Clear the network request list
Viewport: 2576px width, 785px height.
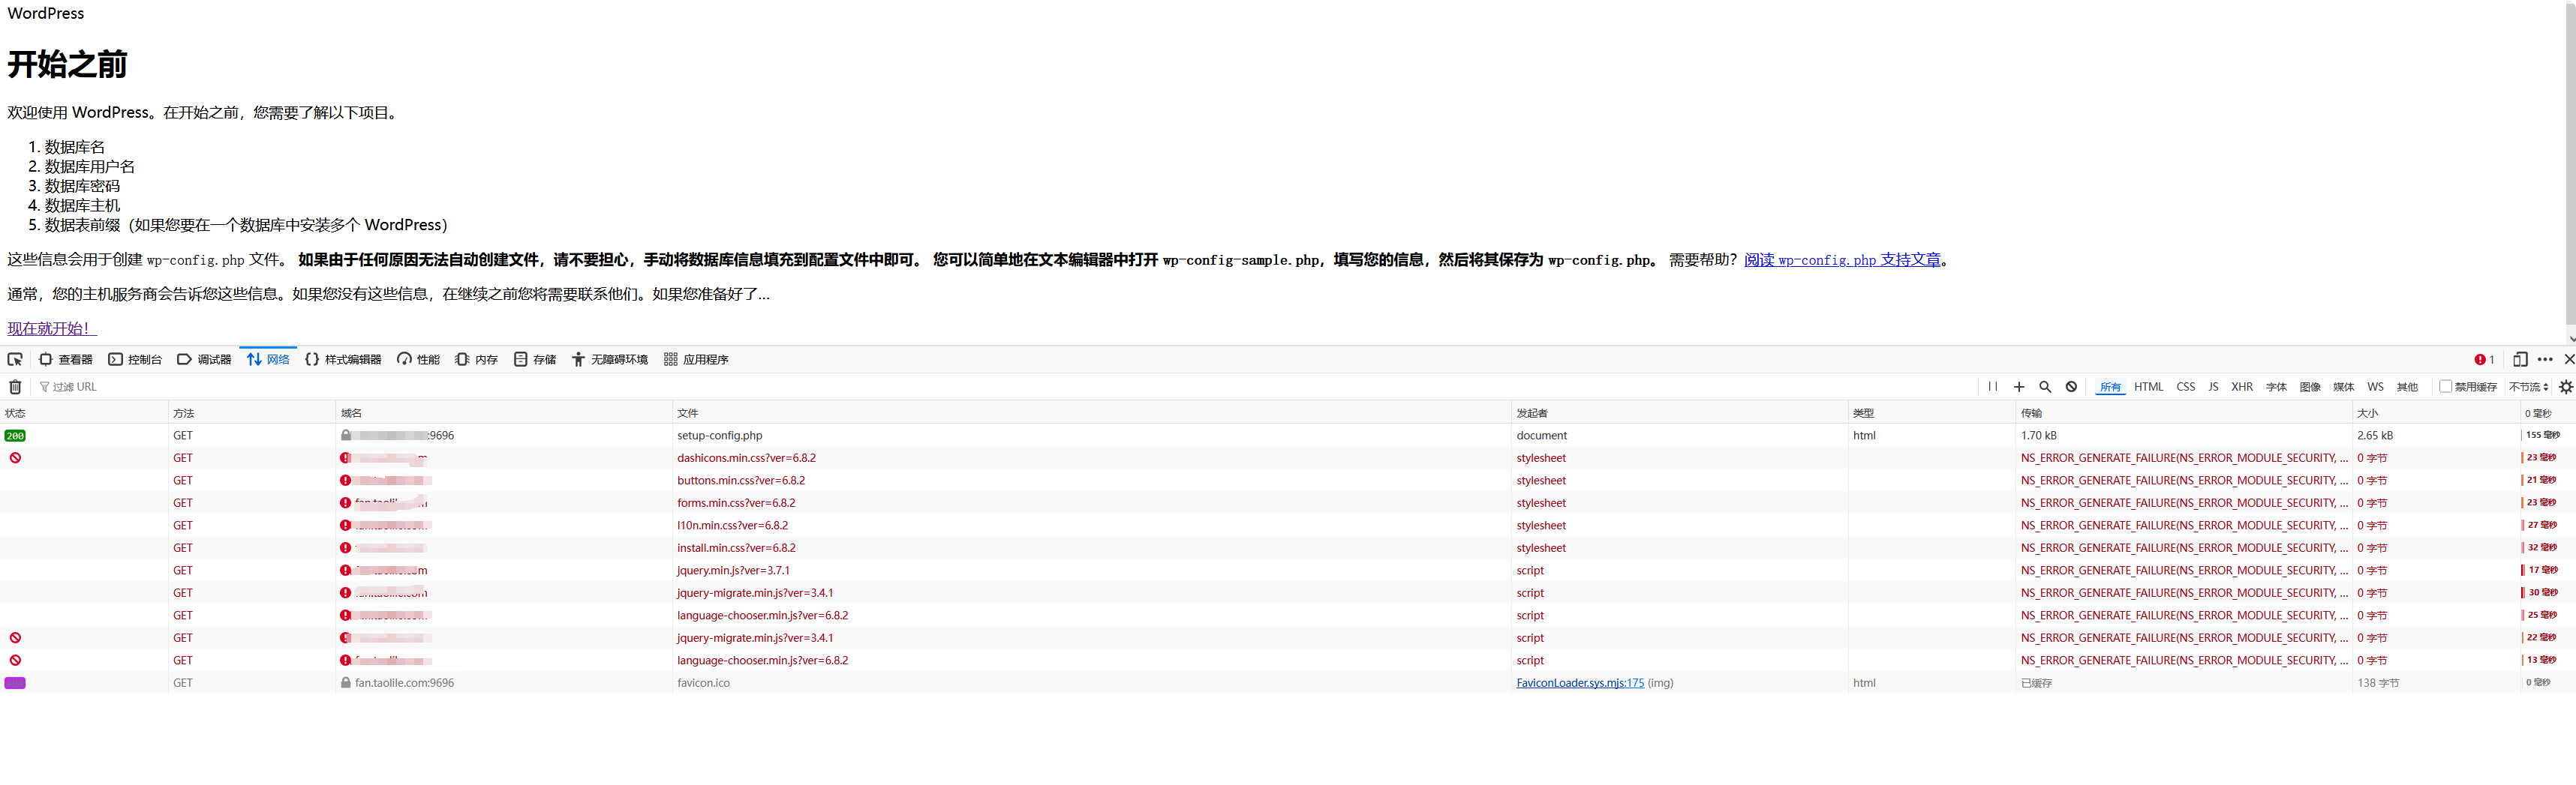(15, 387)
